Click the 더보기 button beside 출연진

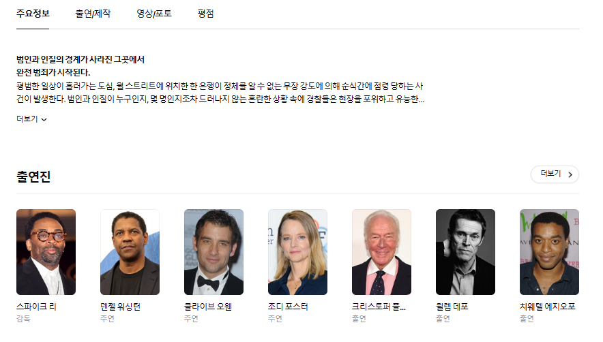pyautogui.click(x=555, y=174)
